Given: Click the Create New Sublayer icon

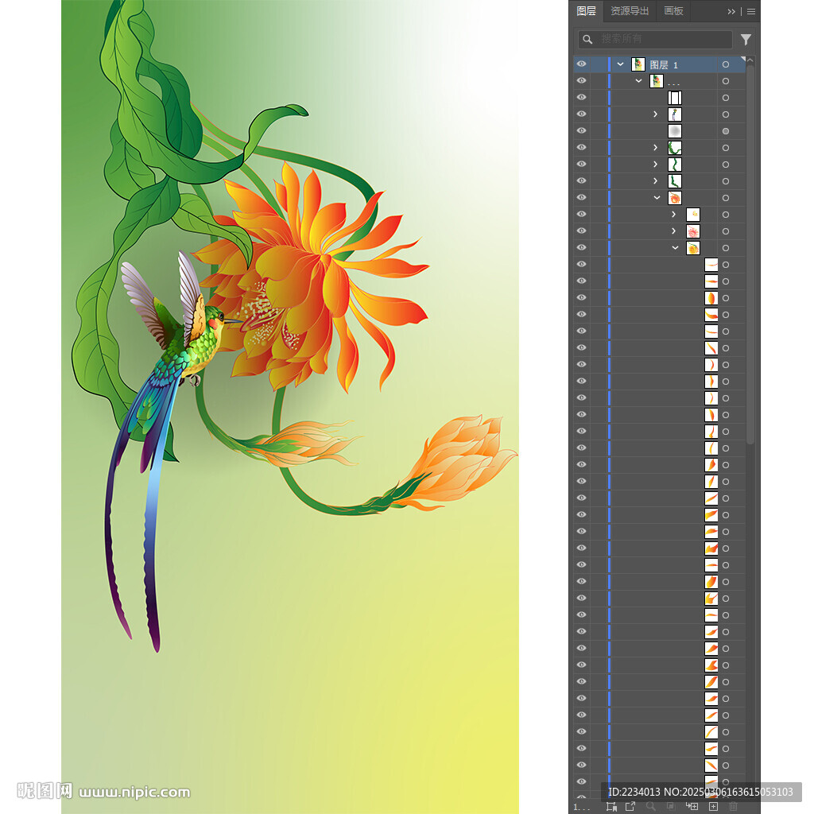Looking at the screenshot, I should [692, 806].
